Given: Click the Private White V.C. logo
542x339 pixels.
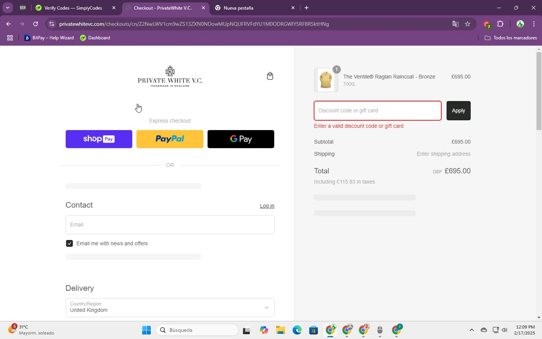Looking at the screenshot, I should tap(170, 76).
